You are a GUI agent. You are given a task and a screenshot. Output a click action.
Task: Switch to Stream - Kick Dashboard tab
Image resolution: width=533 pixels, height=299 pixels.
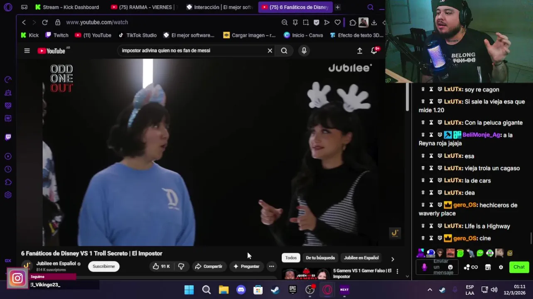67,7
